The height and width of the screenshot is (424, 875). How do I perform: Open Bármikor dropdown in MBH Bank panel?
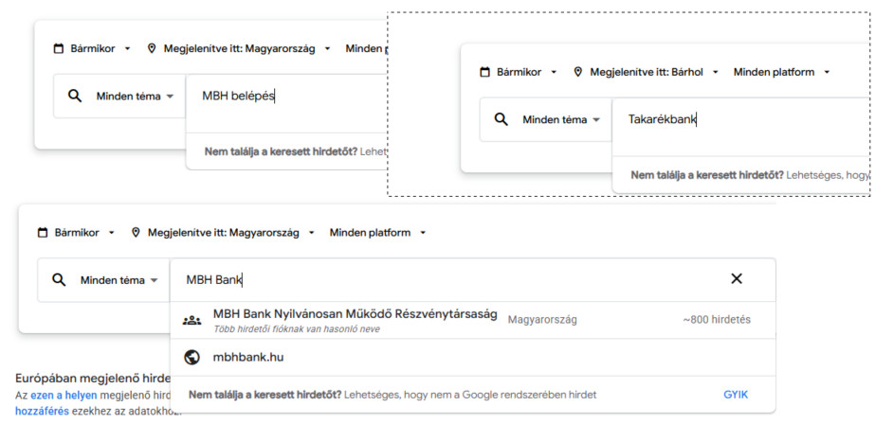tap(77, 232)
